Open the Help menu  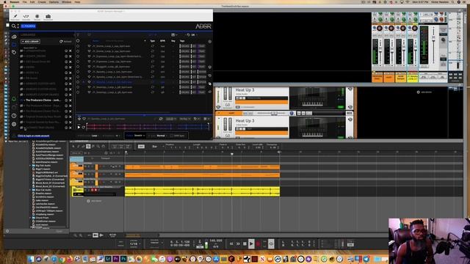(77, 1)
